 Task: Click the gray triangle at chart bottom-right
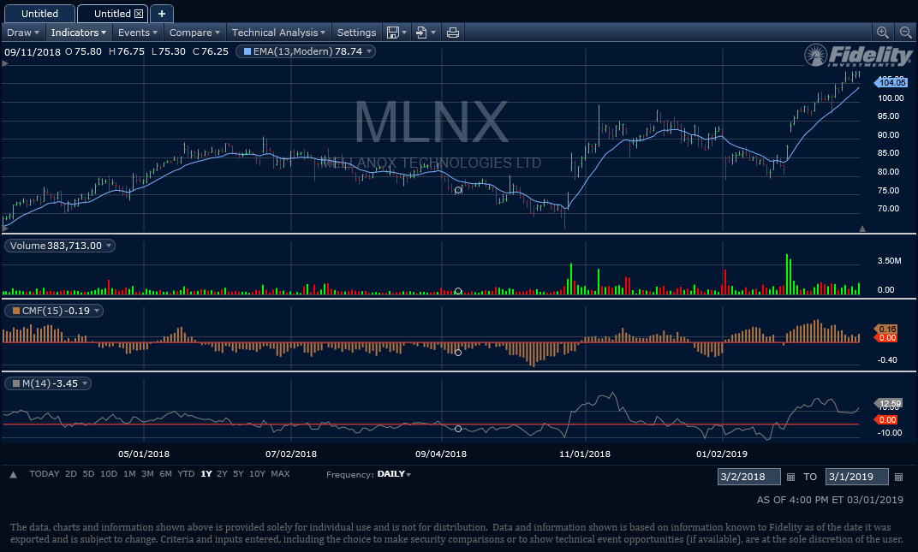coord(861,229)
